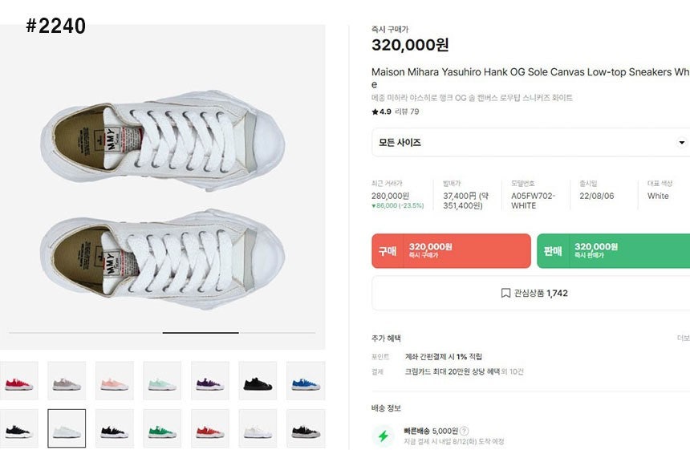Select the black sneaker with gray sole
The width and height of the screenshot is (690, 450).
click(x=306, y=428)
